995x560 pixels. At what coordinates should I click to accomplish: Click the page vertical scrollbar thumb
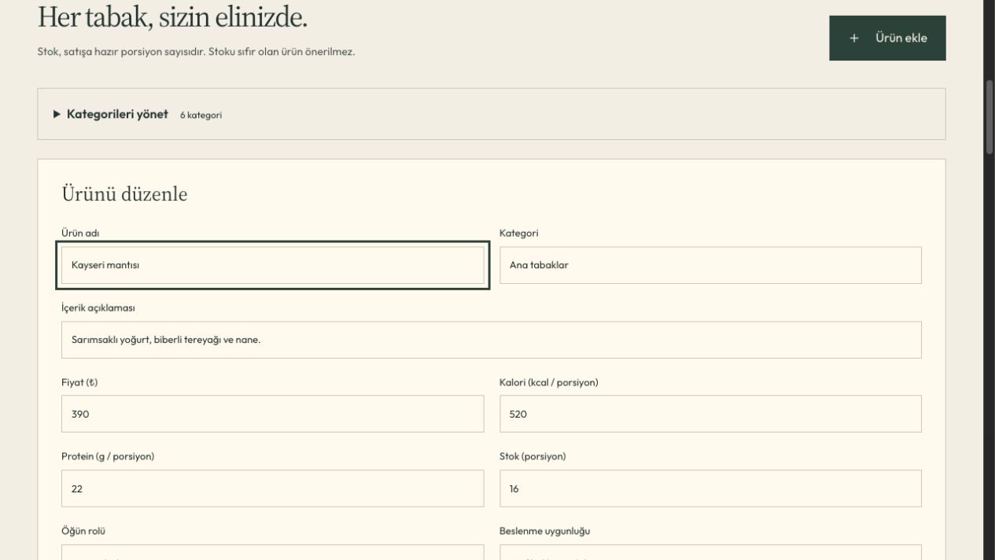pyautogui.click(x=989, y=116)
